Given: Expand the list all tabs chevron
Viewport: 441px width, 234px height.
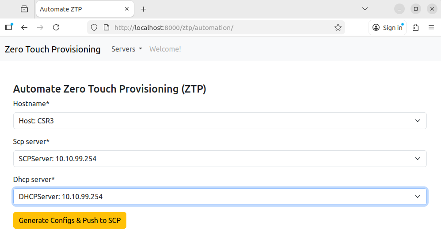Looking at the screenshot, I should (365, 9).
